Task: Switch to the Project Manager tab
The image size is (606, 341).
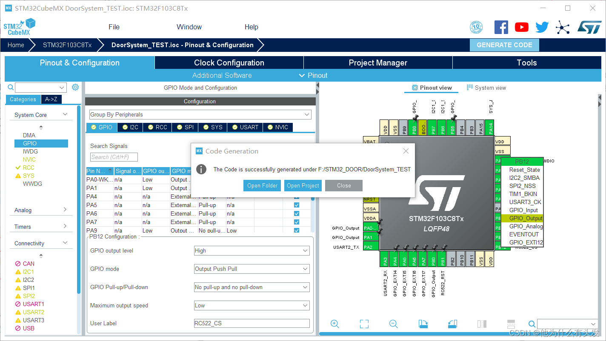Action: [x=378, y=63]
